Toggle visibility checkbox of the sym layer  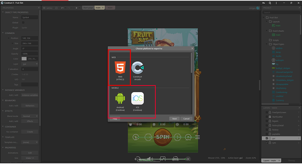[x=267, y=143]
